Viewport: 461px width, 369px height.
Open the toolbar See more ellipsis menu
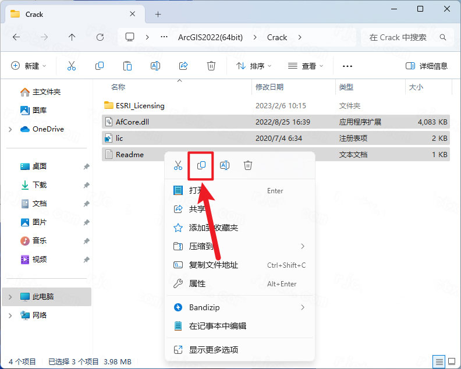pos(347,66)
